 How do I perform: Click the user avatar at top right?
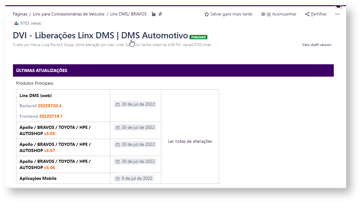coord(338,7)
